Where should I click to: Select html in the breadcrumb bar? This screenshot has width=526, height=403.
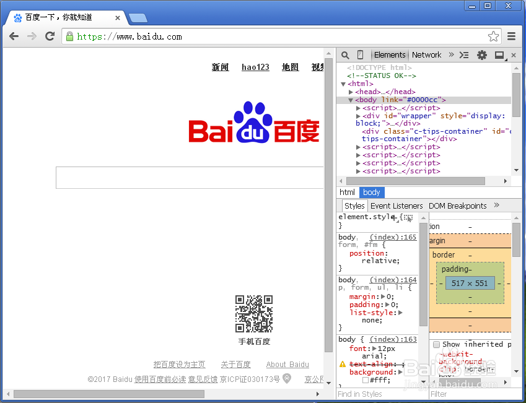click(347, 192)
